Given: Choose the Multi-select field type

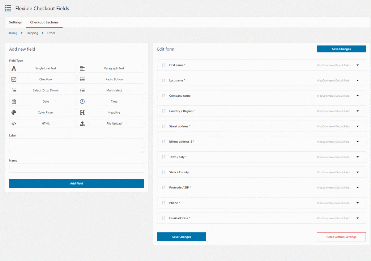Looking at the screenshot, I should click(x=111, y=91).
